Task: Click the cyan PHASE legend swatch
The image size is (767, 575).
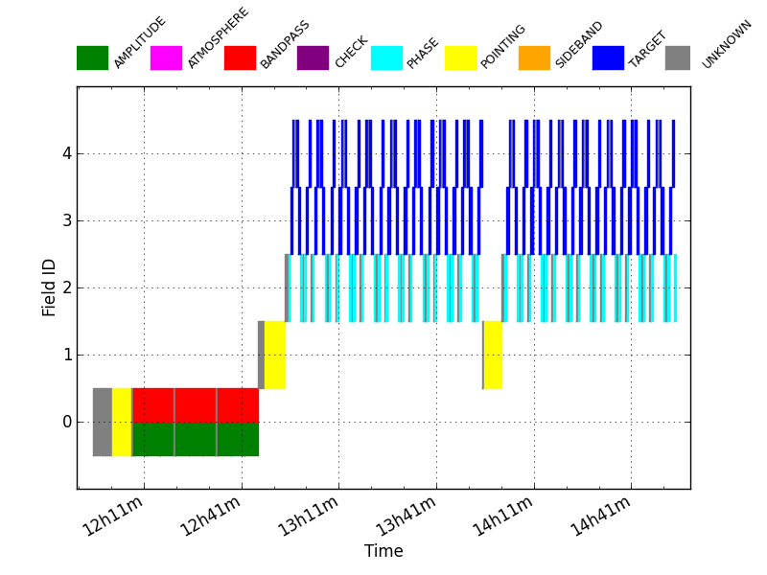Action: (386, 57)
